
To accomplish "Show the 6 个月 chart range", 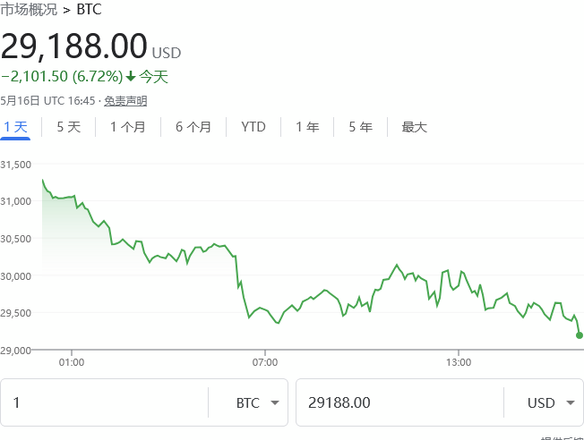I will pos(193,127).
